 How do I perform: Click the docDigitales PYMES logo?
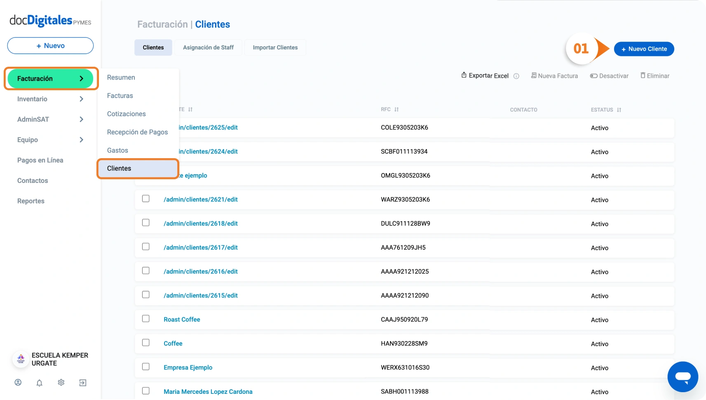coord(50,21)
